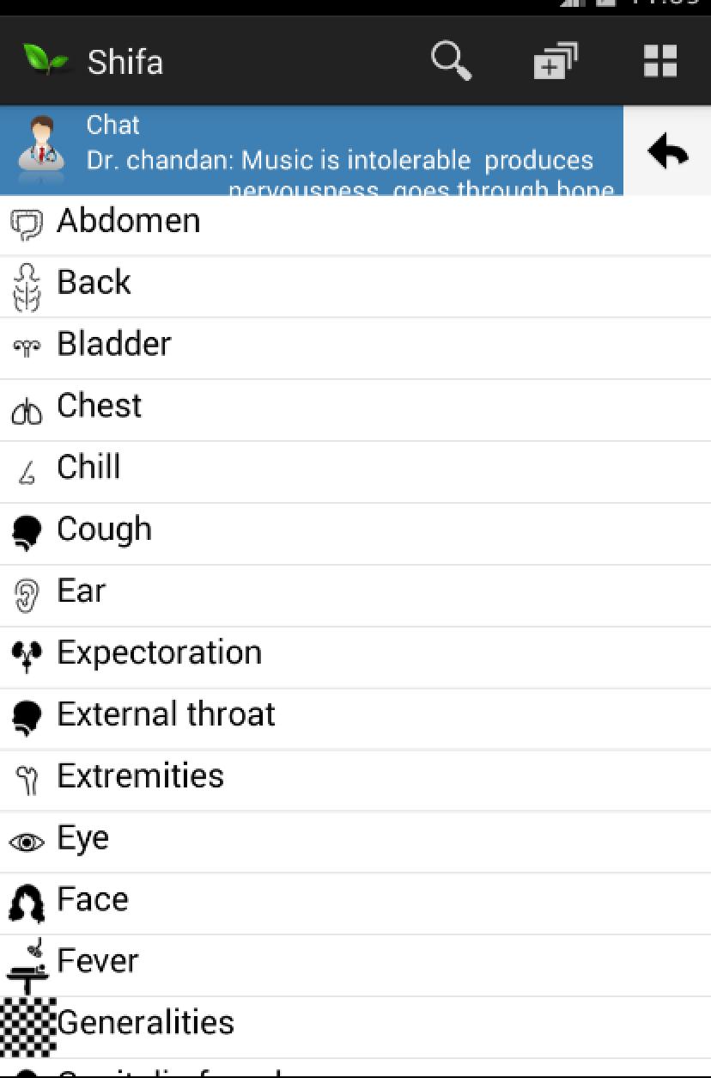Select the Face category

coord(92,900)
